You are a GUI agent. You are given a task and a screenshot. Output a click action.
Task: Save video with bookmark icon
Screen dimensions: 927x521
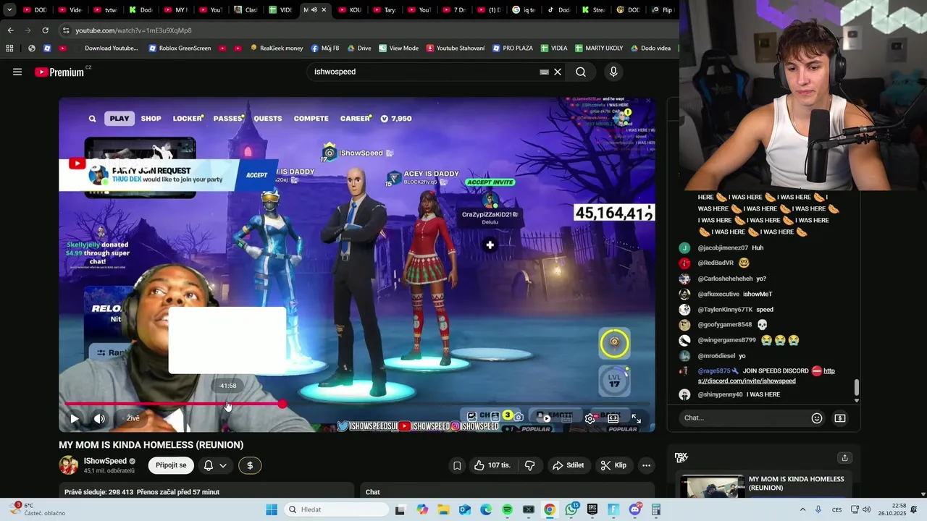457,465
